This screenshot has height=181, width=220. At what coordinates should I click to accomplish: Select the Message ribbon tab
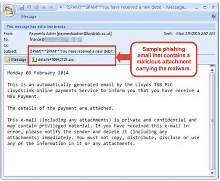tap(29, 17)
